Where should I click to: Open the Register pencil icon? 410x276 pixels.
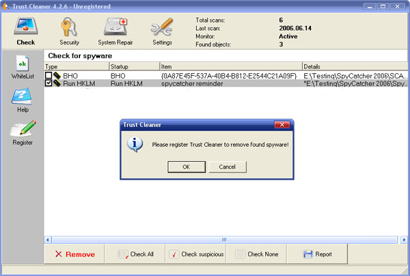coord(23,128)
